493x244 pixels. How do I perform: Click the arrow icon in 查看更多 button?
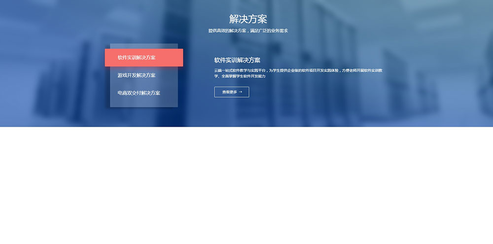(241, 92)
